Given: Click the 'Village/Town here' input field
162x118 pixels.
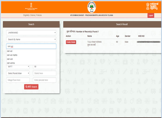Looking at the screenshot, I should tap(18, 80).
